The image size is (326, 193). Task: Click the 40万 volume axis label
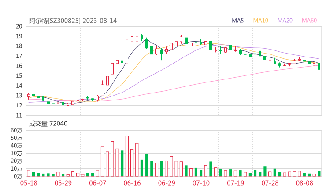[16, 146]
